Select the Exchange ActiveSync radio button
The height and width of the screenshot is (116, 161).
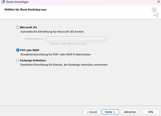pyautogui.click(x=18, y=60)
